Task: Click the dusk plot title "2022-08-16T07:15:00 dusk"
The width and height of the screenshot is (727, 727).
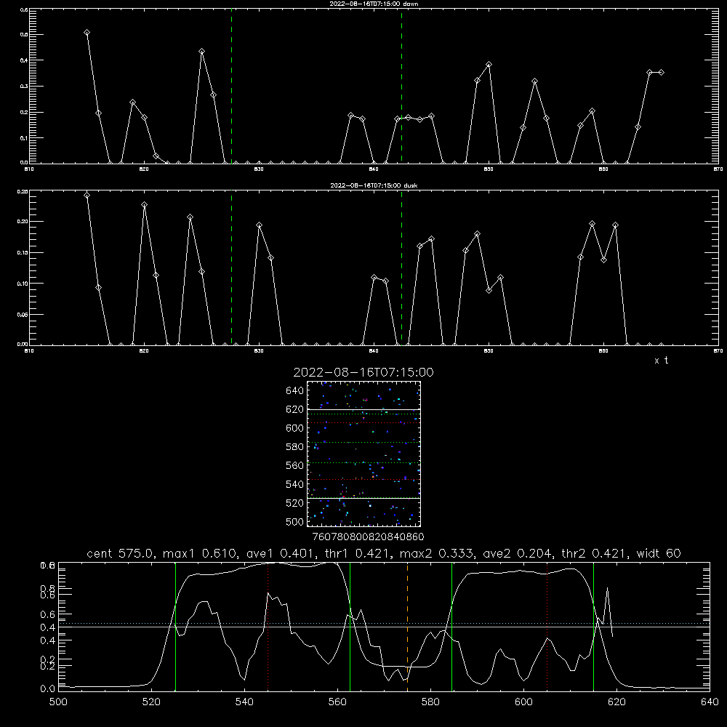Action: (374, 185)
